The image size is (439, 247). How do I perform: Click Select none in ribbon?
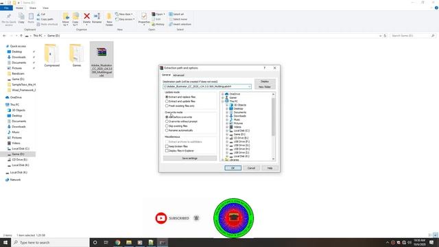pyautogui.click(x=178, y=19)
